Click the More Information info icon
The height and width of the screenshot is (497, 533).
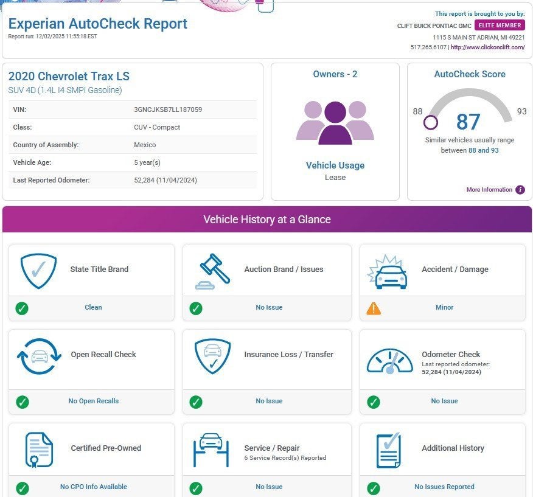click(520, 190)
